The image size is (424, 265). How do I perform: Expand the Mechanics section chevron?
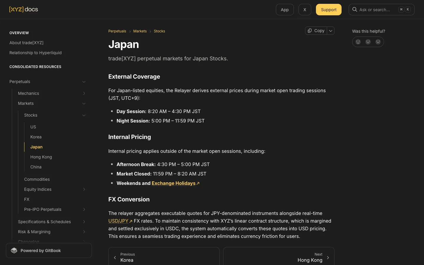(x=84, y=93)
